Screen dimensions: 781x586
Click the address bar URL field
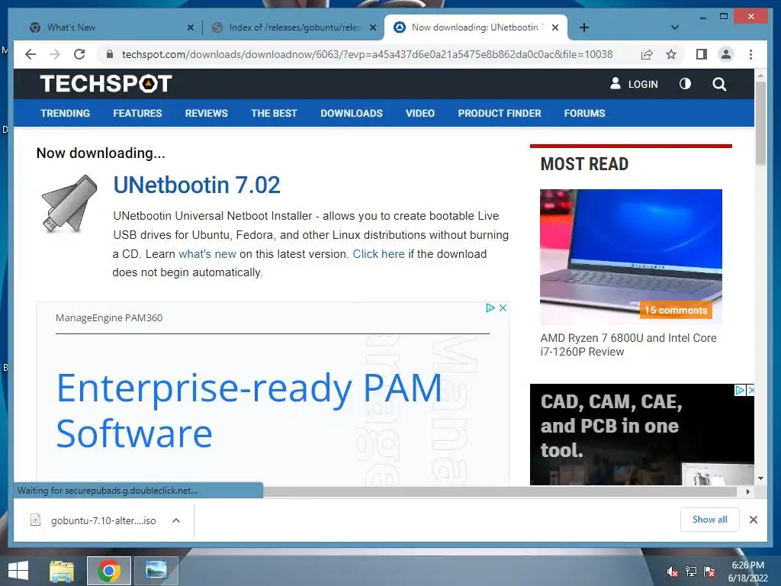coord(367,54)
